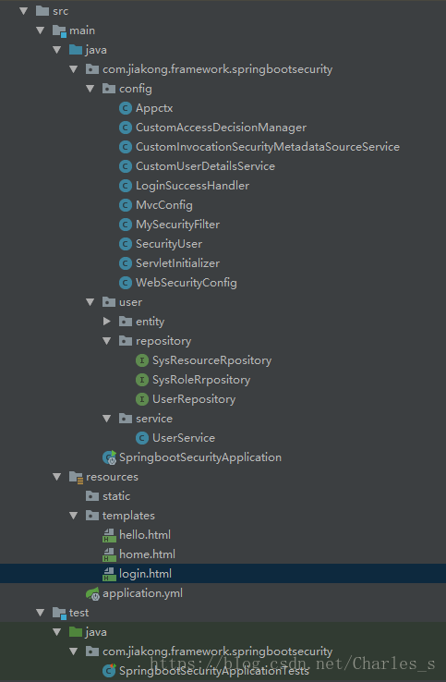Click the SecurityUser class icon
This screenshot has width=446, height=682.
(x=126, y=244)
